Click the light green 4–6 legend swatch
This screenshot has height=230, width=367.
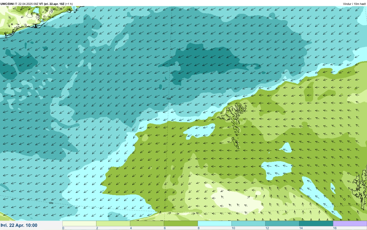147,223
